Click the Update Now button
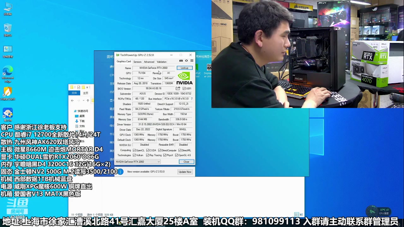The width and height of the screenshot is (404, 227). pyautogui.click(x=185, y=172)
